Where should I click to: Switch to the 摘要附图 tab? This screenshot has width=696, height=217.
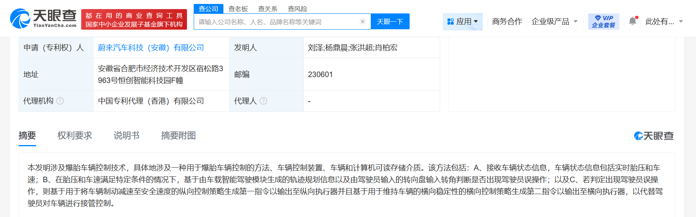[x=178, y=136]
